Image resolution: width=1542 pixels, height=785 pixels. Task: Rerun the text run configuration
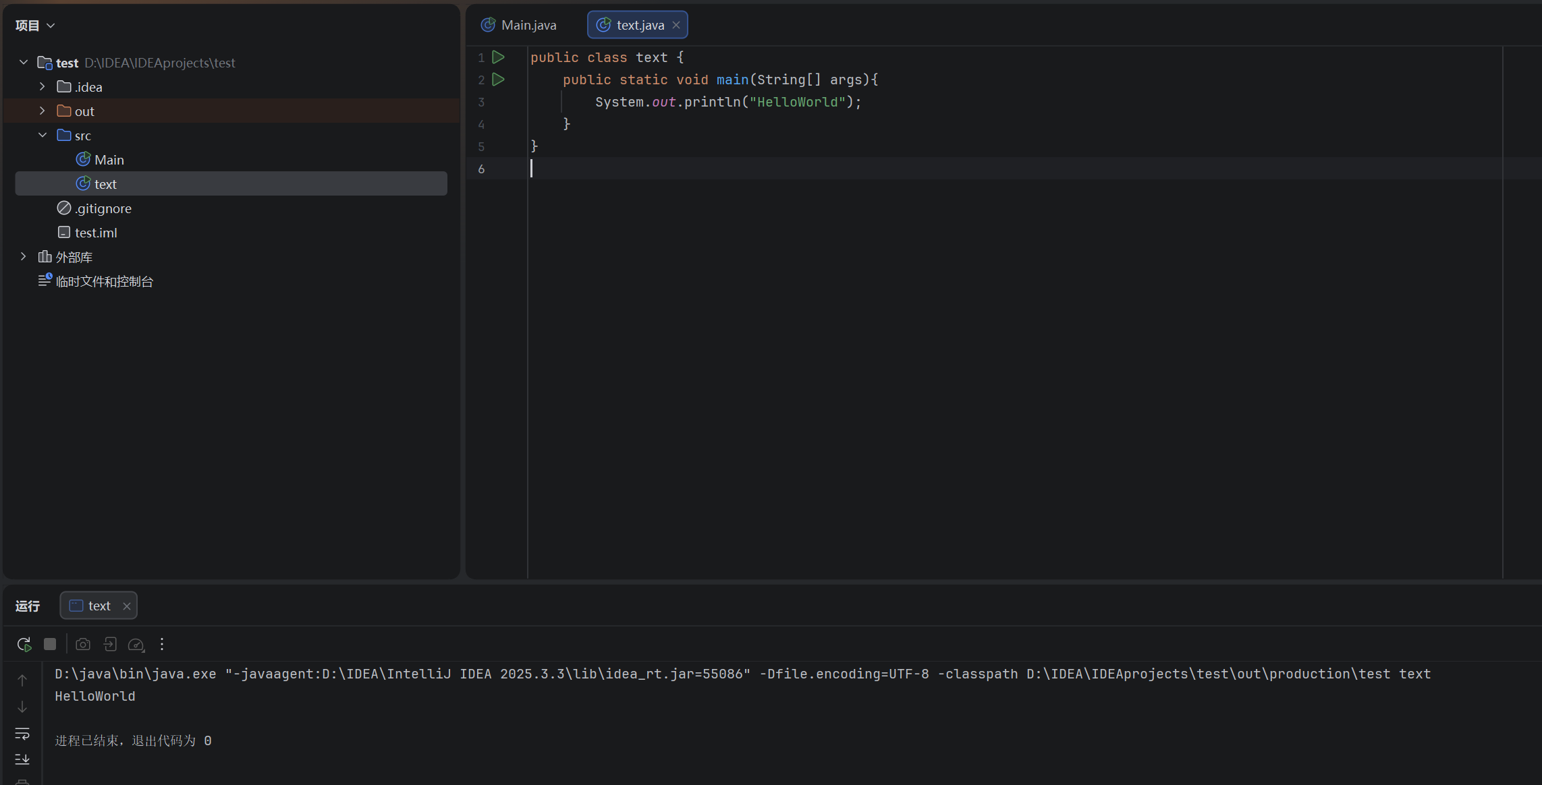[24, 645]
